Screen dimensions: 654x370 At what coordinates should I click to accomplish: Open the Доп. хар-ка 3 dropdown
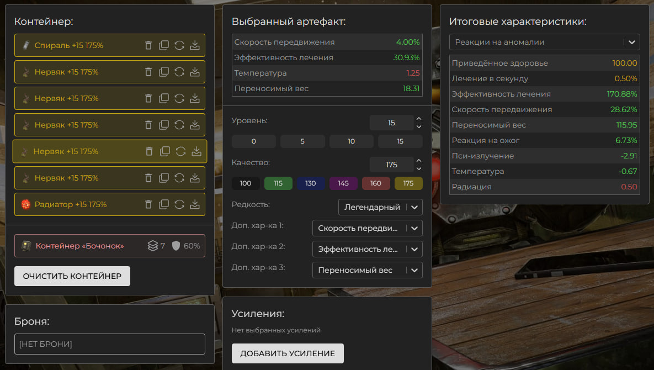(367, 270)
